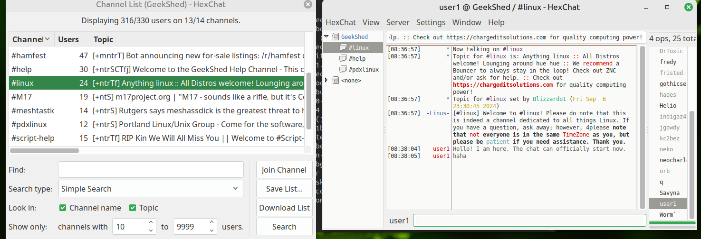Viewport: 701px width, 239px height.
Task: Click the #linux channel icon in tree
Action: point(343,47)
